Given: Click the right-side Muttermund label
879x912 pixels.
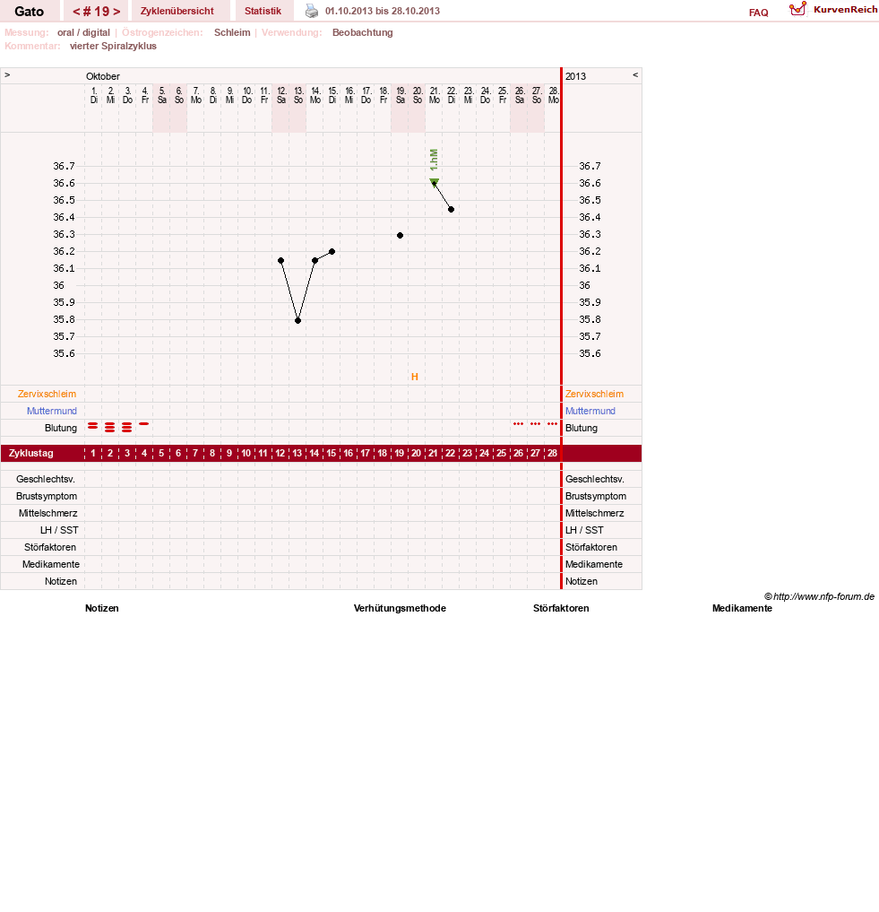Looking at the screenshot, I should tap(590, 411).
